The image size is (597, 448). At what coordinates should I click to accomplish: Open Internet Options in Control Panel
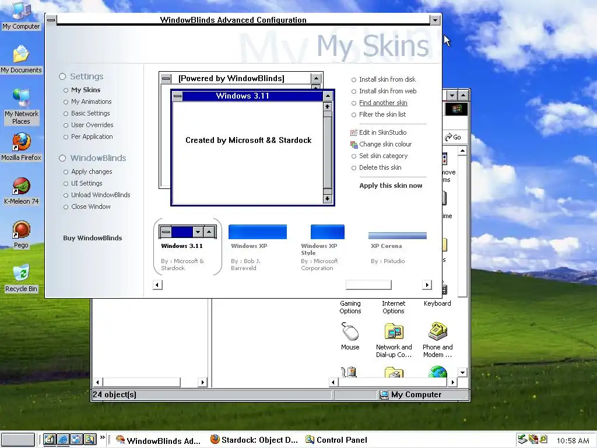tap(394, 307)
